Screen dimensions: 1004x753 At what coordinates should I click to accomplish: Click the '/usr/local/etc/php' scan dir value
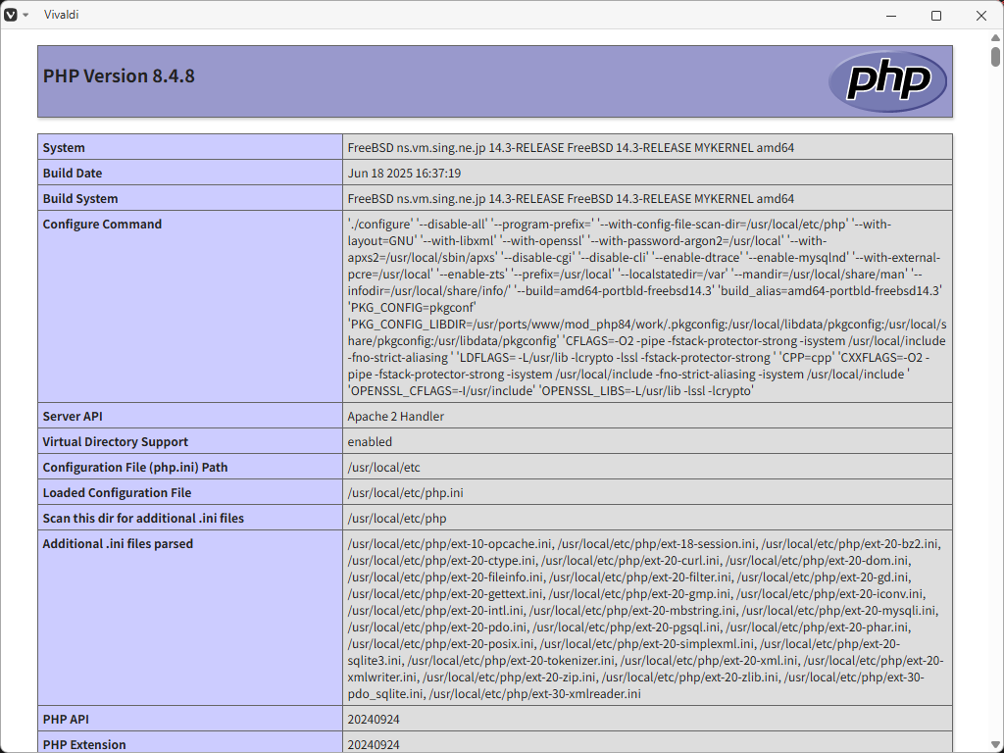tap(397, 518)
